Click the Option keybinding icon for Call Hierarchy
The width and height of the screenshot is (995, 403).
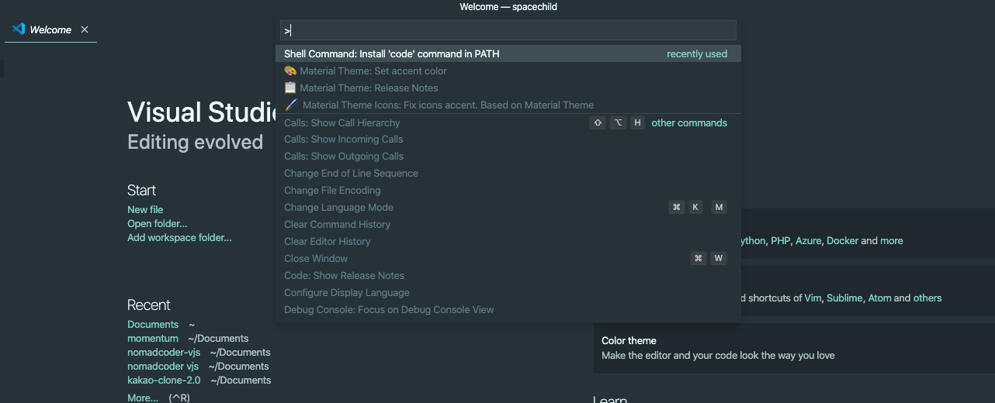click(x=618, y=122)
